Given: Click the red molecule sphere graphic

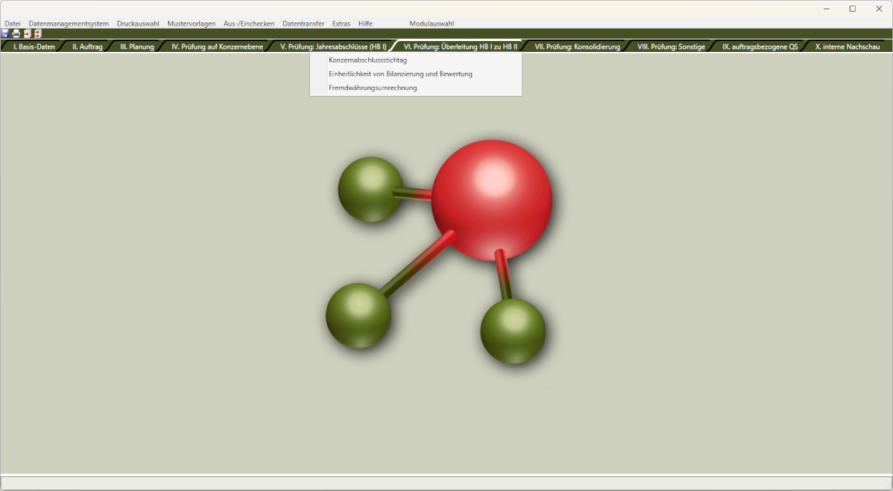Looking at the screenshot, I should tap(491, 200).
